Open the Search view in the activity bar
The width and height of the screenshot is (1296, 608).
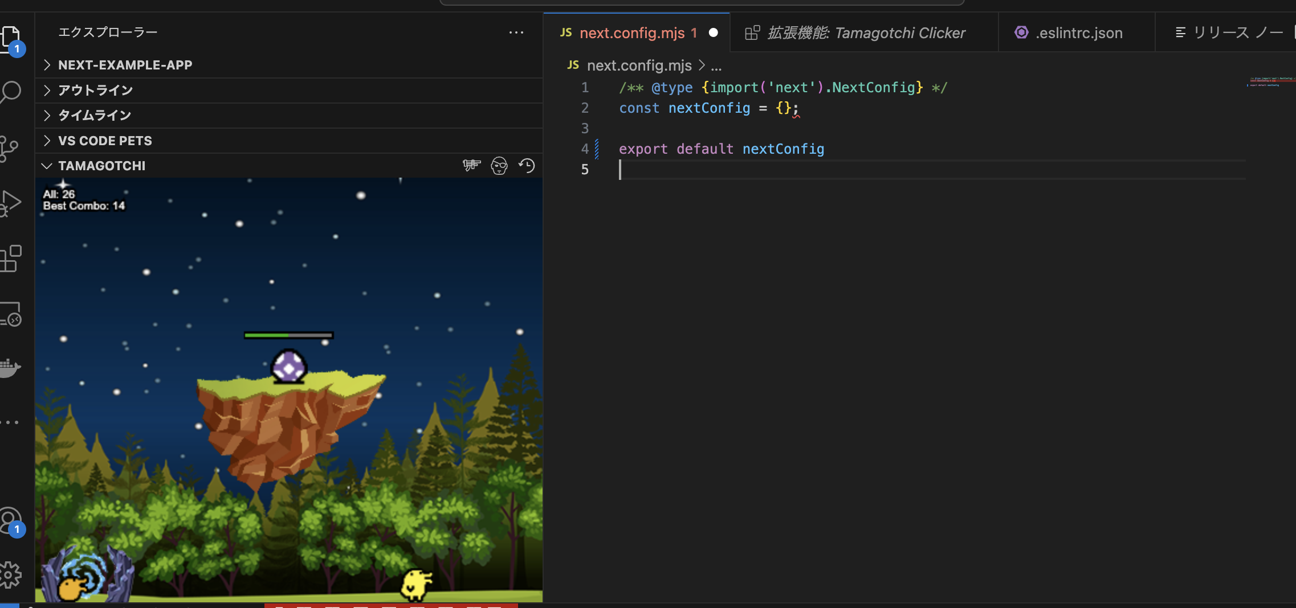click(x=11, y=91)
